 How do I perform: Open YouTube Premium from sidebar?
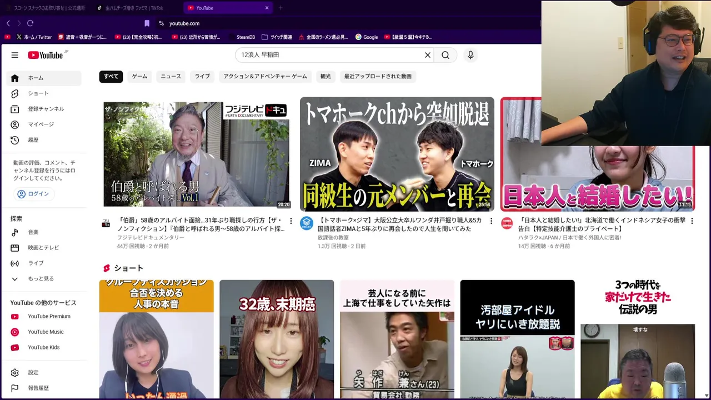pos(43,317)
